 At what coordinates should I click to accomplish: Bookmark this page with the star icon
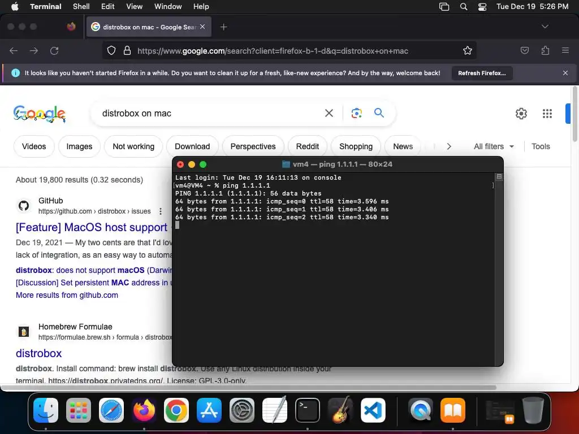click(468, 50)
